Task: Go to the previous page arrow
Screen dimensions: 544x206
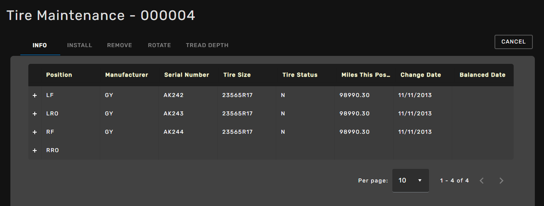Action: click(482, 181)
